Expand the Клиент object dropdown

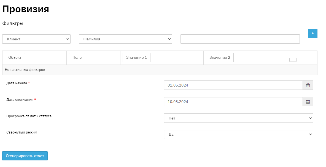(x=36, y=39)
